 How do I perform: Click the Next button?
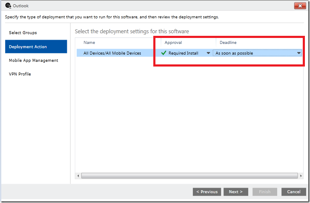coord(235,192)
